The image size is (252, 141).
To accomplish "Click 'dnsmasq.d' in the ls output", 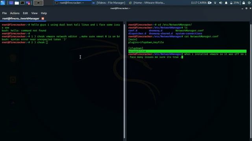I will pos(156,31).
